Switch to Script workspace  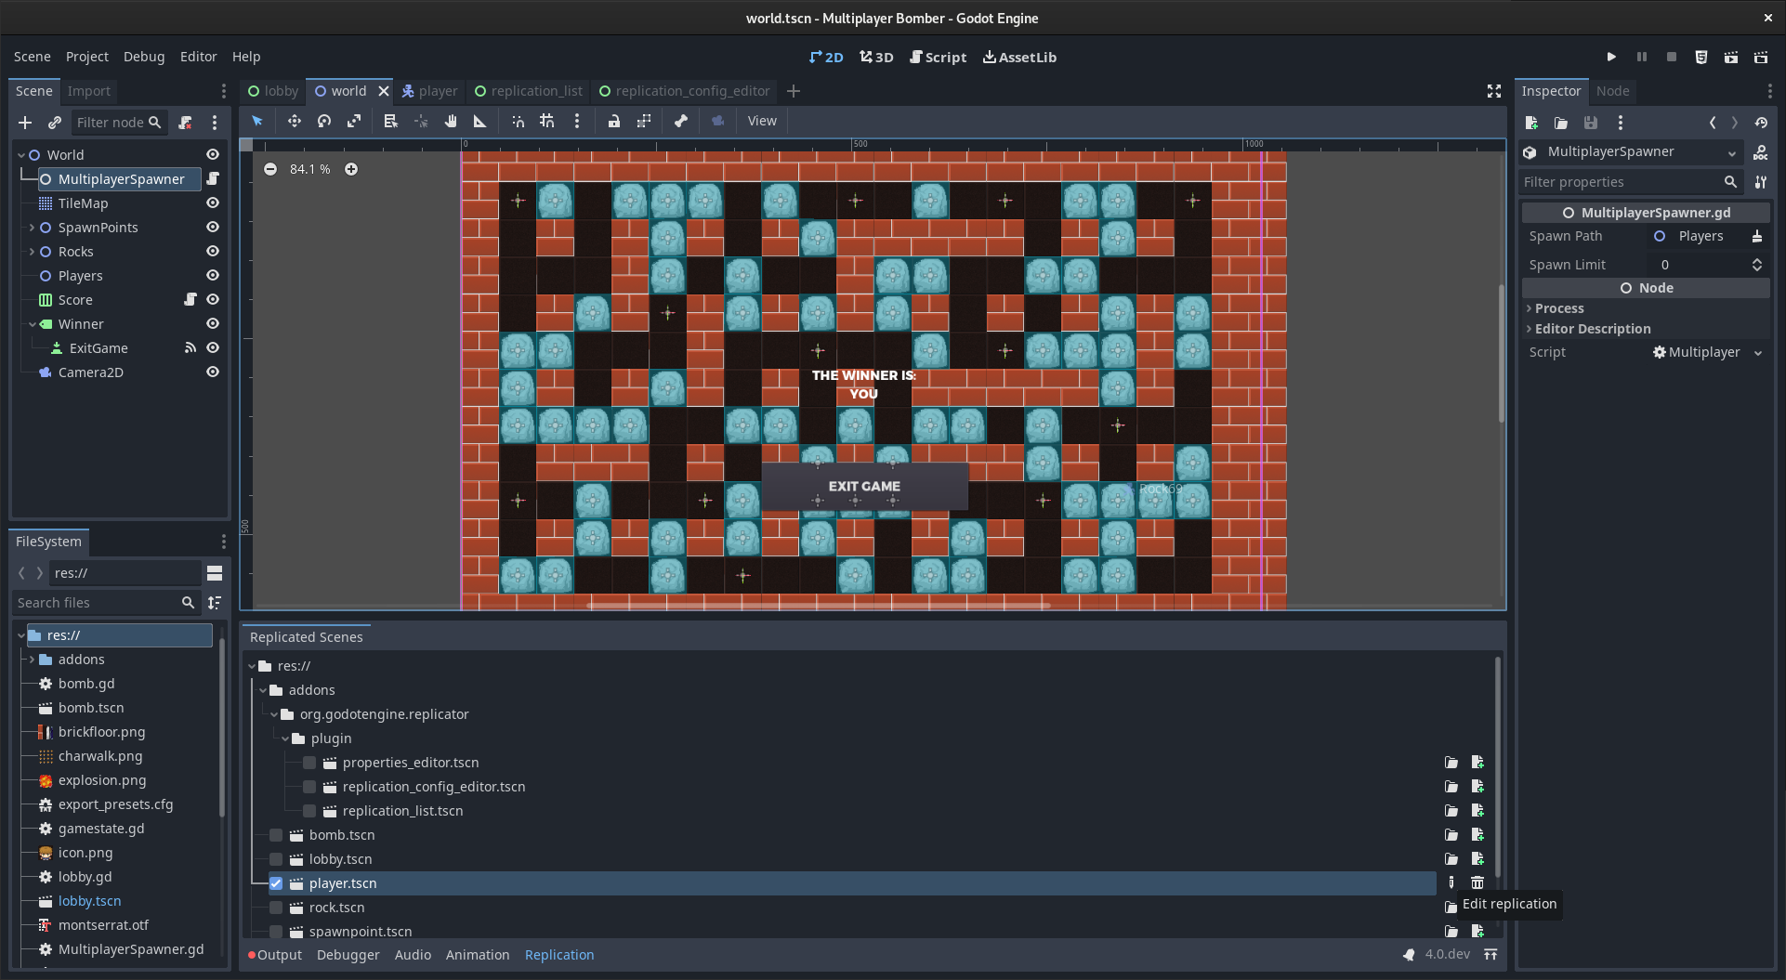click(x=939, y=58)
